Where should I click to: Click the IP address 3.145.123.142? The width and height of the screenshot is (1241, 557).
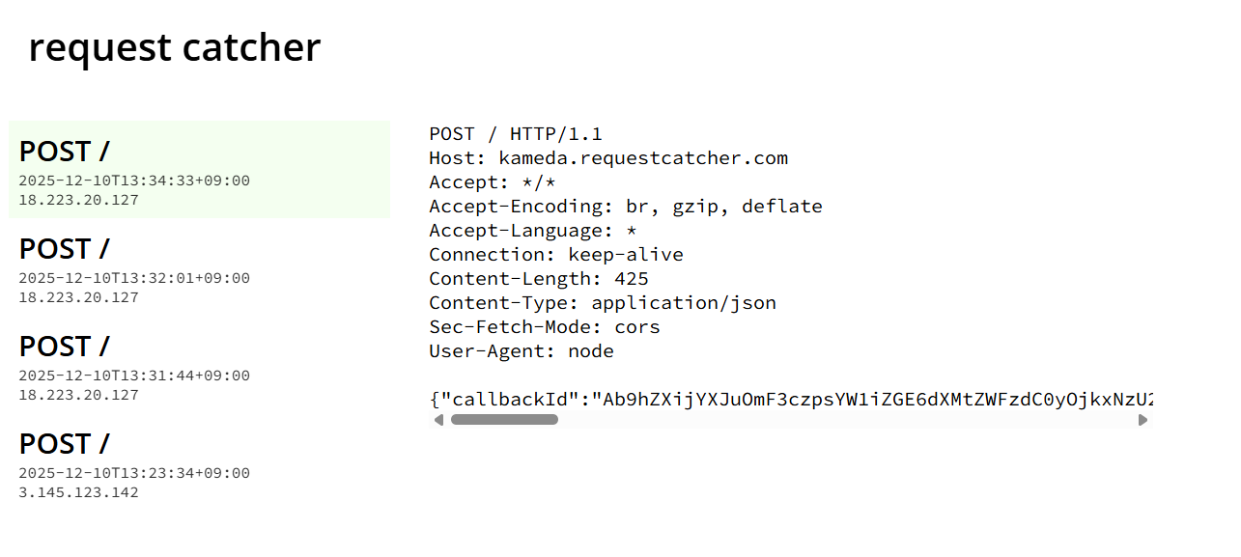pyautogui.click(x=79, y=492)
